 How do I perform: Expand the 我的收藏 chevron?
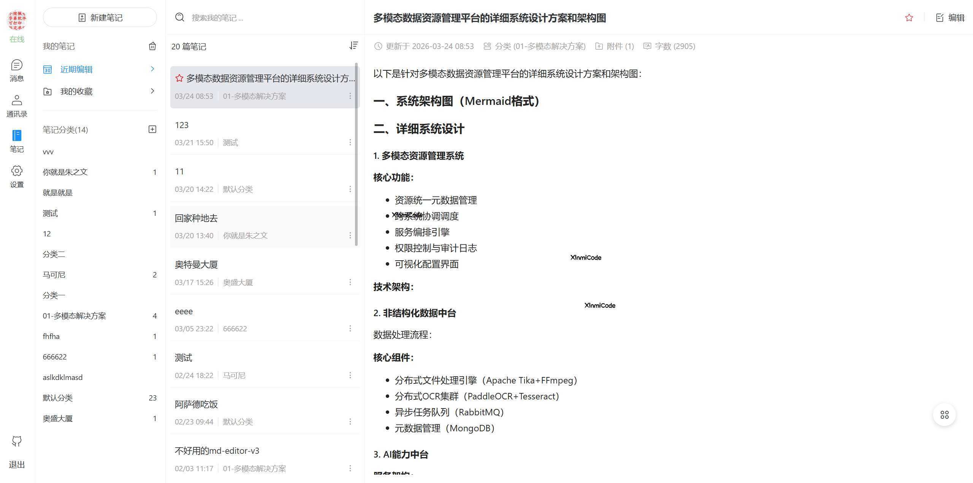(x=152, y=91)
